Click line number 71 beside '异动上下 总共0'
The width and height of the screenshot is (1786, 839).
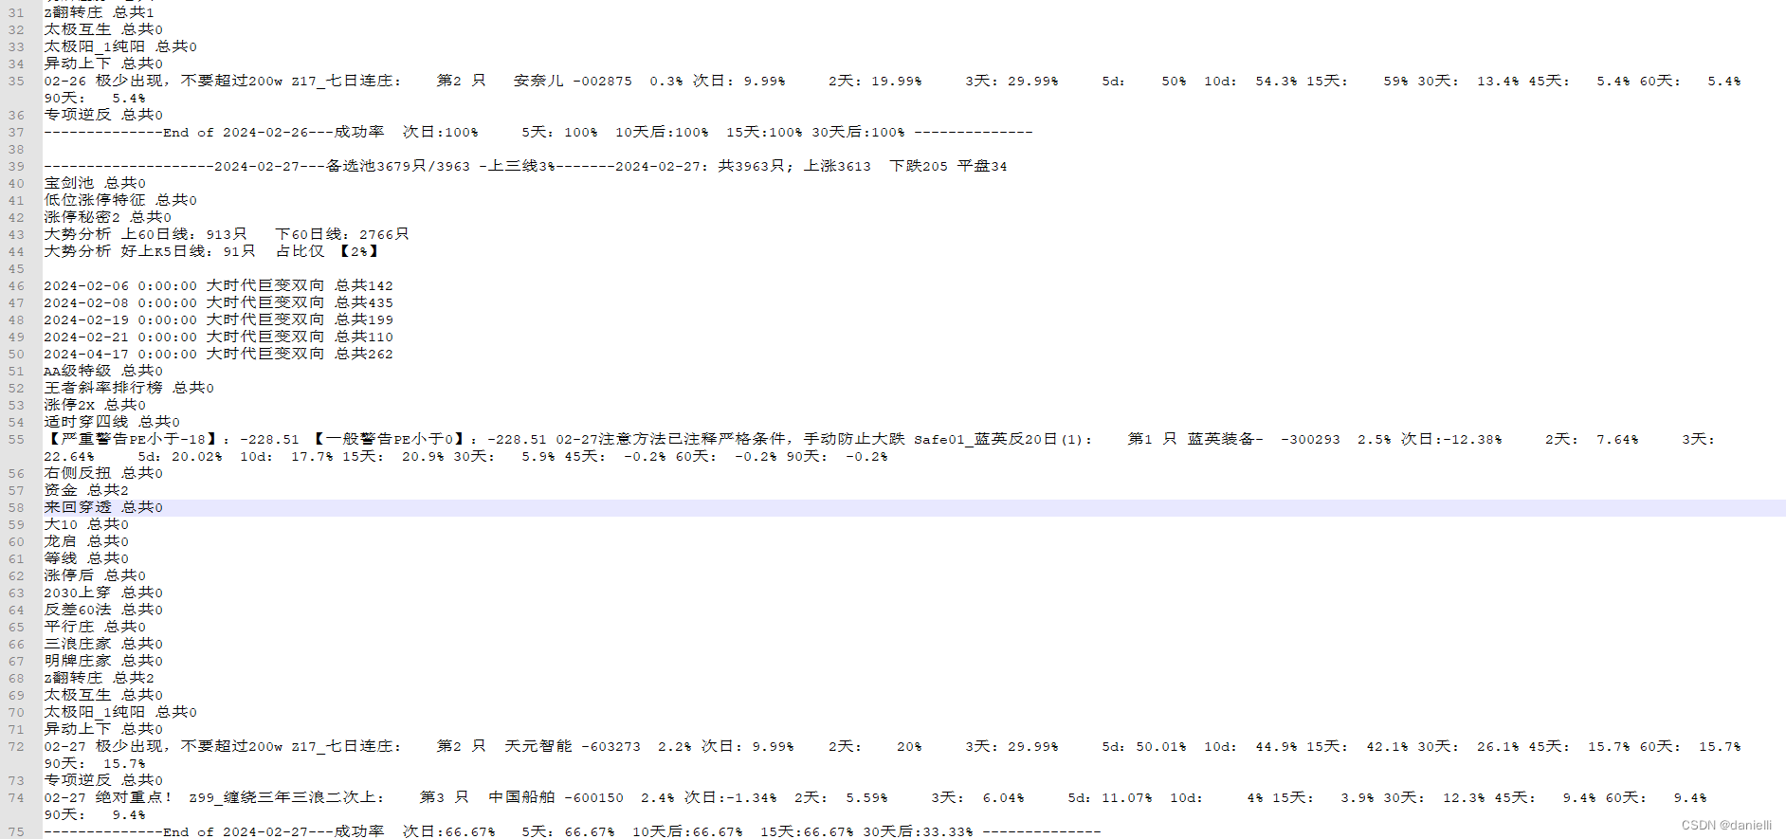pos(16,729)
